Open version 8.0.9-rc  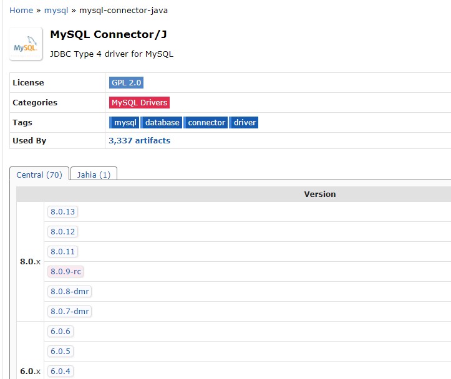coord(65,272)
